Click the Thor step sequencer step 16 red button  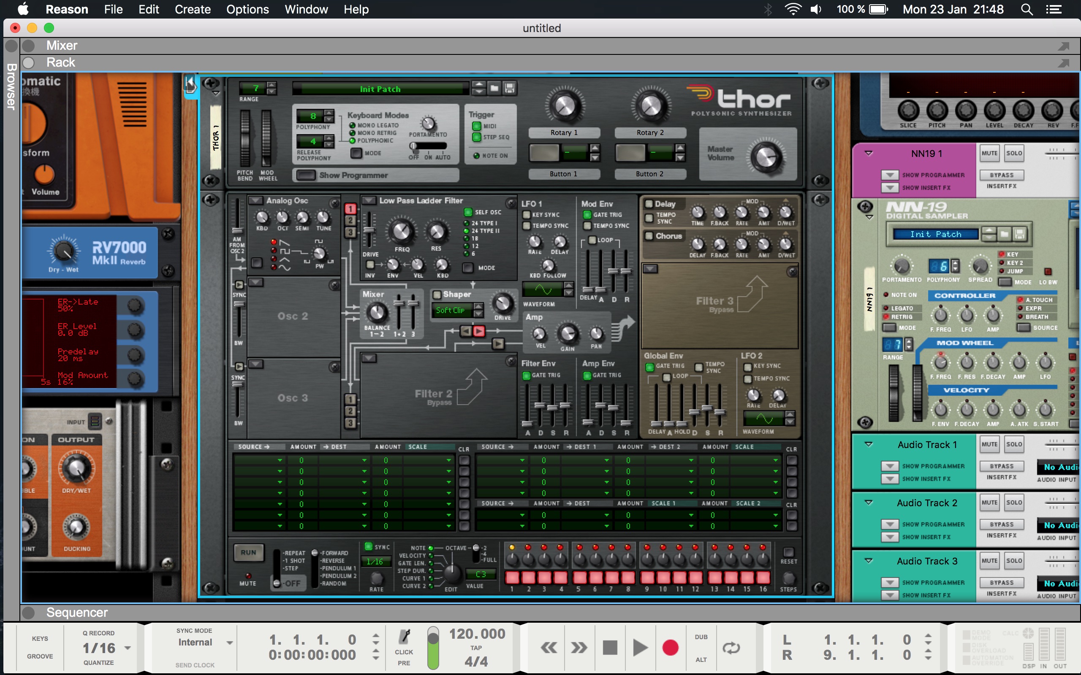[x=763, y=578]
